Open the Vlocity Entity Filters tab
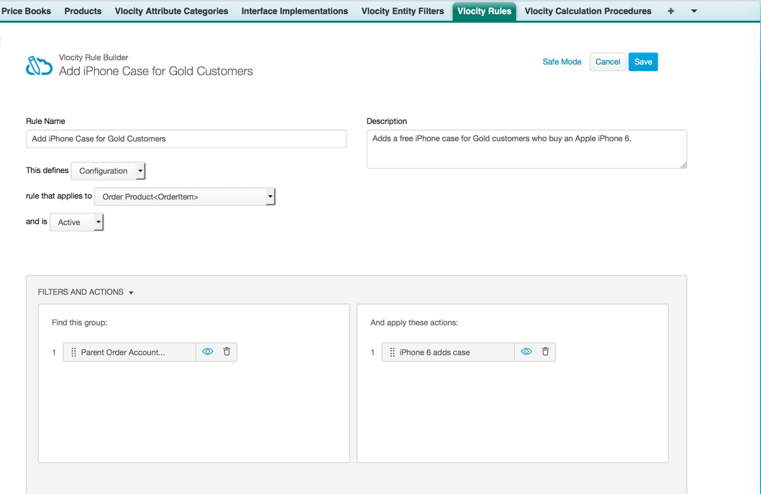Screen dimensions: 761x494 tap(402, 11)
